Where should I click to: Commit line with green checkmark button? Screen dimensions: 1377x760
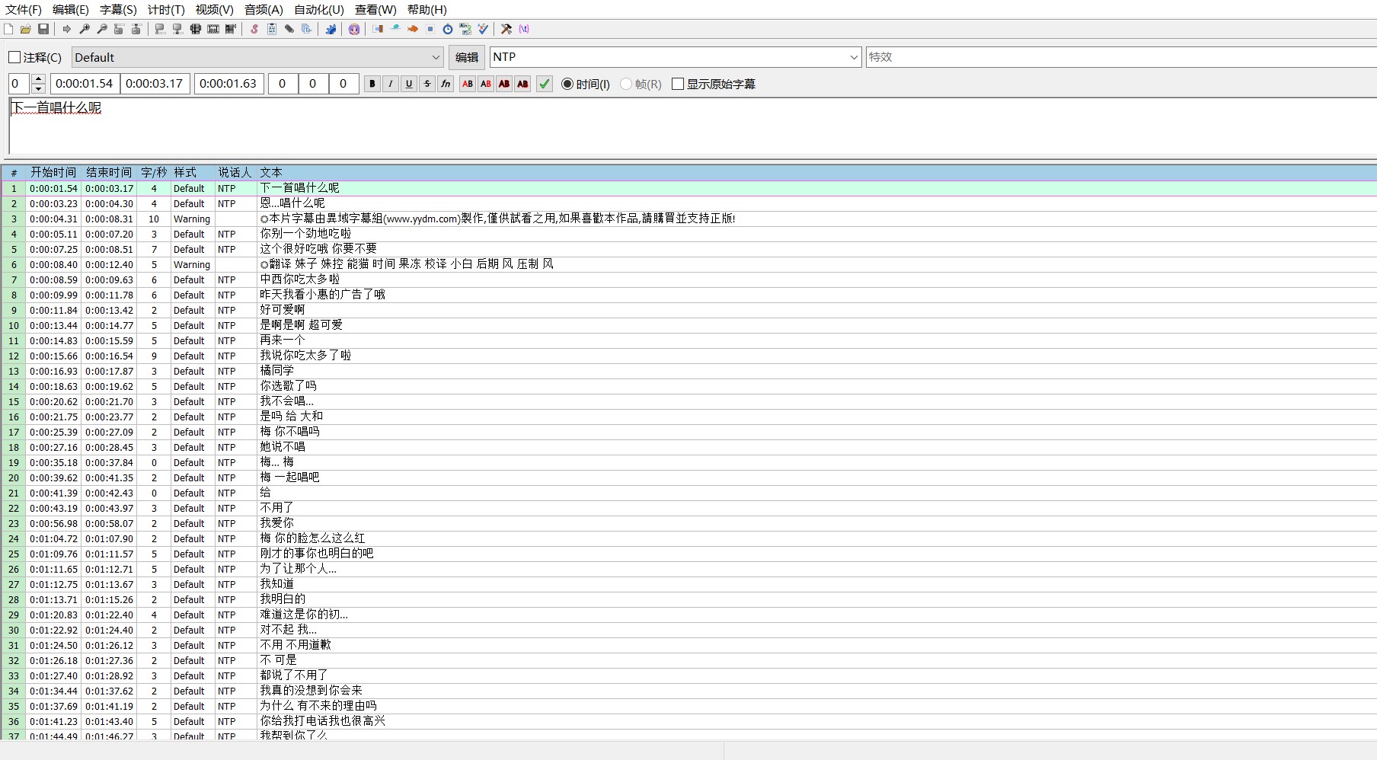click(545, 84)
